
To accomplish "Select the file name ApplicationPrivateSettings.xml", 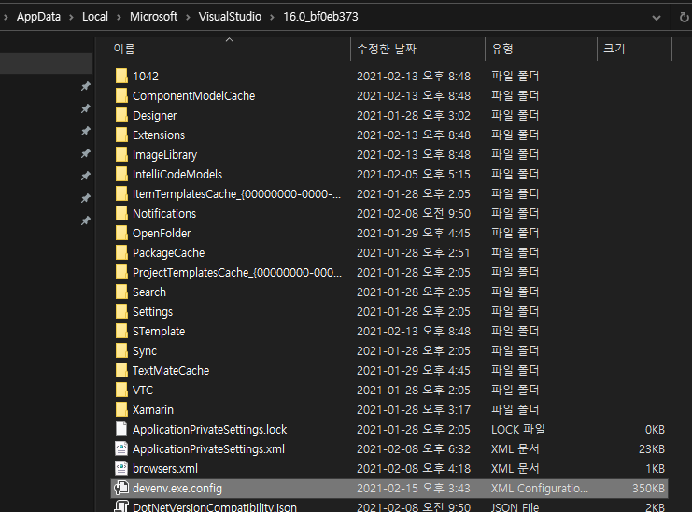I will tap(209, 448).
